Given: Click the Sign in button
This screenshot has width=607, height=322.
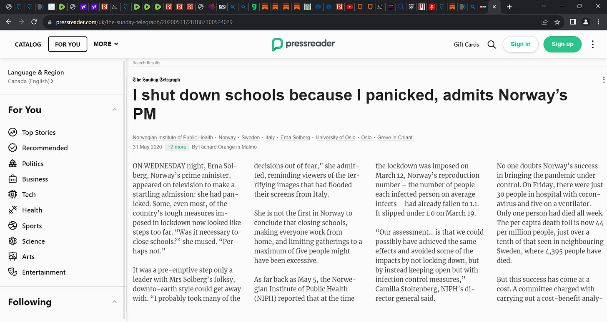Looking at the screenshot, I should pyautogui.click(x=521, y=44).
